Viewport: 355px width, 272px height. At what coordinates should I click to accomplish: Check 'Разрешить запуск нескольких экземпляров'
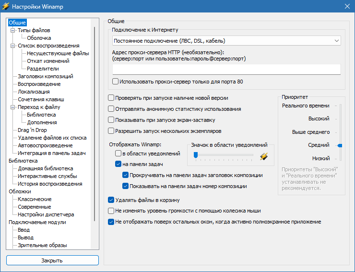point(111,130)
